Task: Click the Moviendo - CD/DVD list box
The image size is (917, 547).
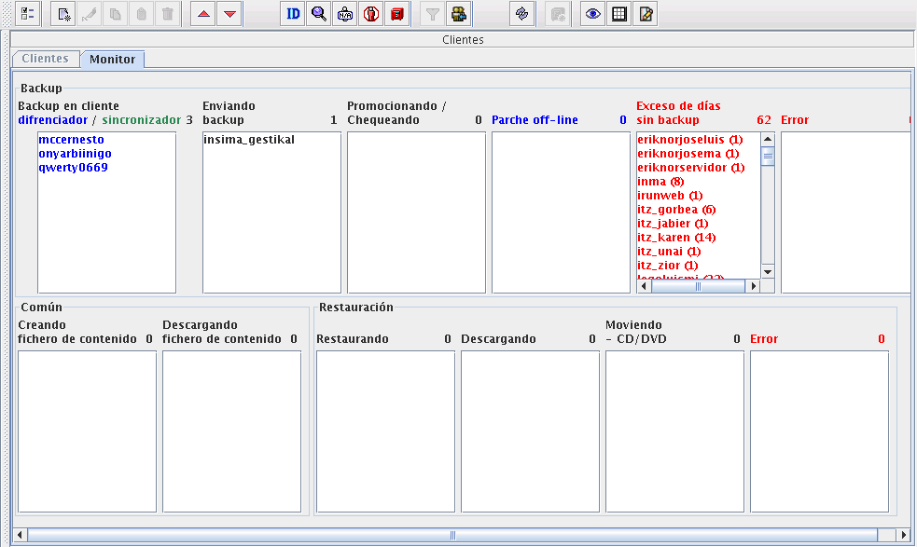Action: tap(674, 431)
